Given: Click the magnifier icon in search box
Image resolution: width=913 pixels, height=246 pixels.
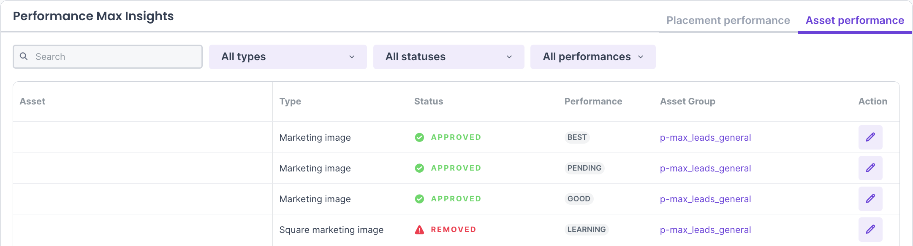Looking at the screenshot, I should click(x=24, y=56).
